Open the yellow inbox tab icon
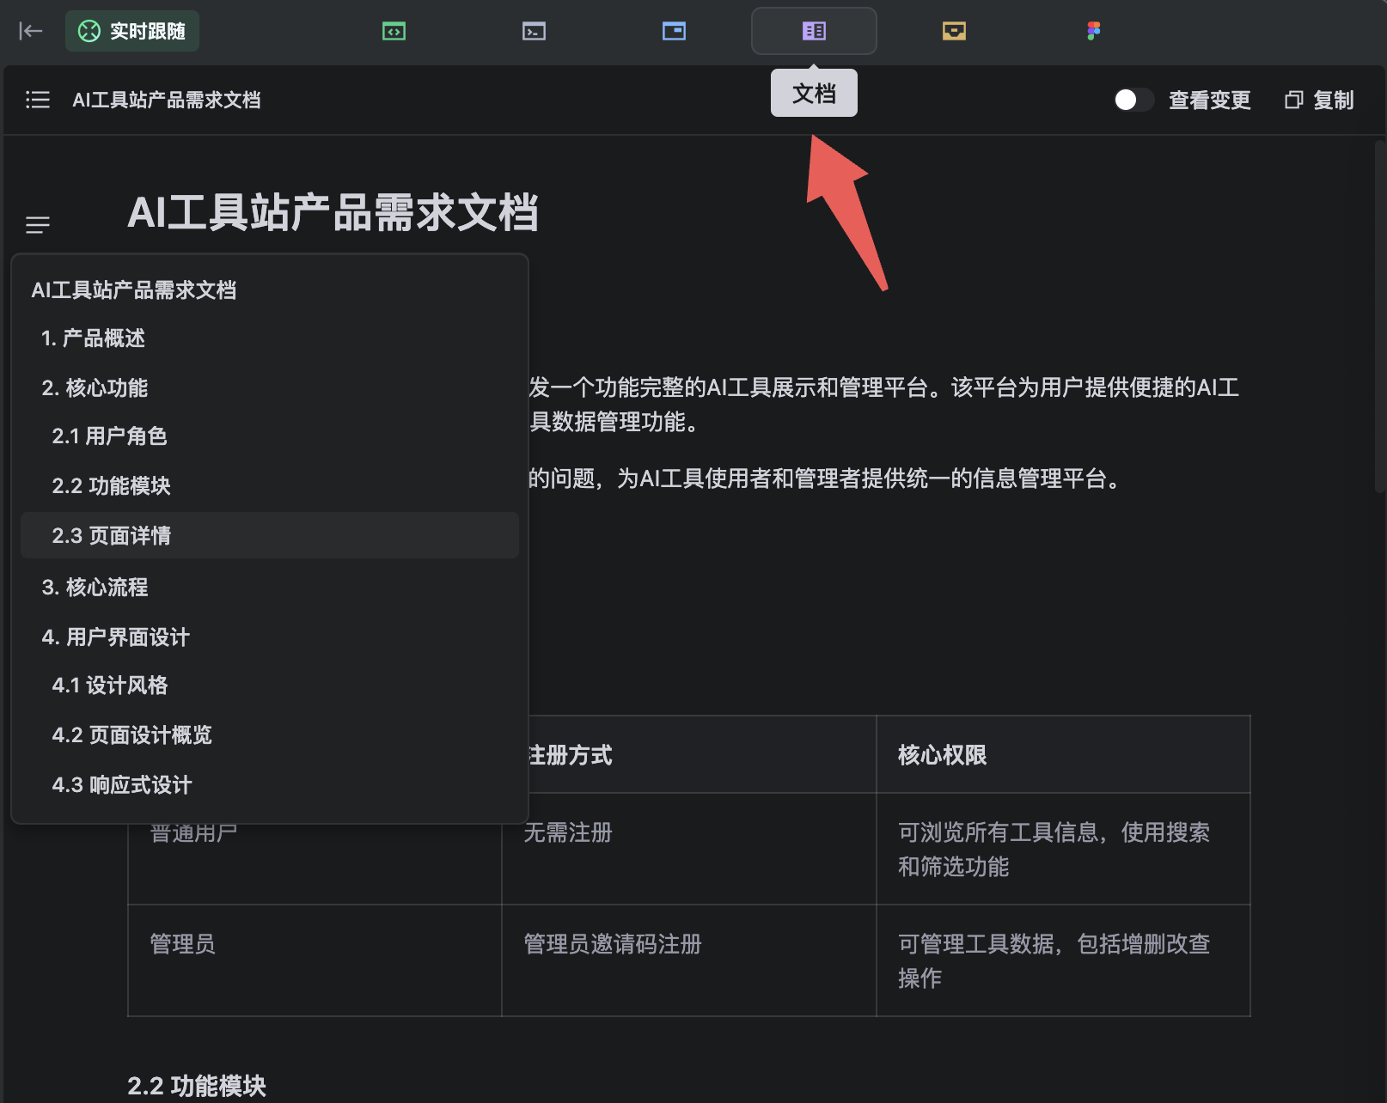1387x1103 pixels. coord(954,32)
